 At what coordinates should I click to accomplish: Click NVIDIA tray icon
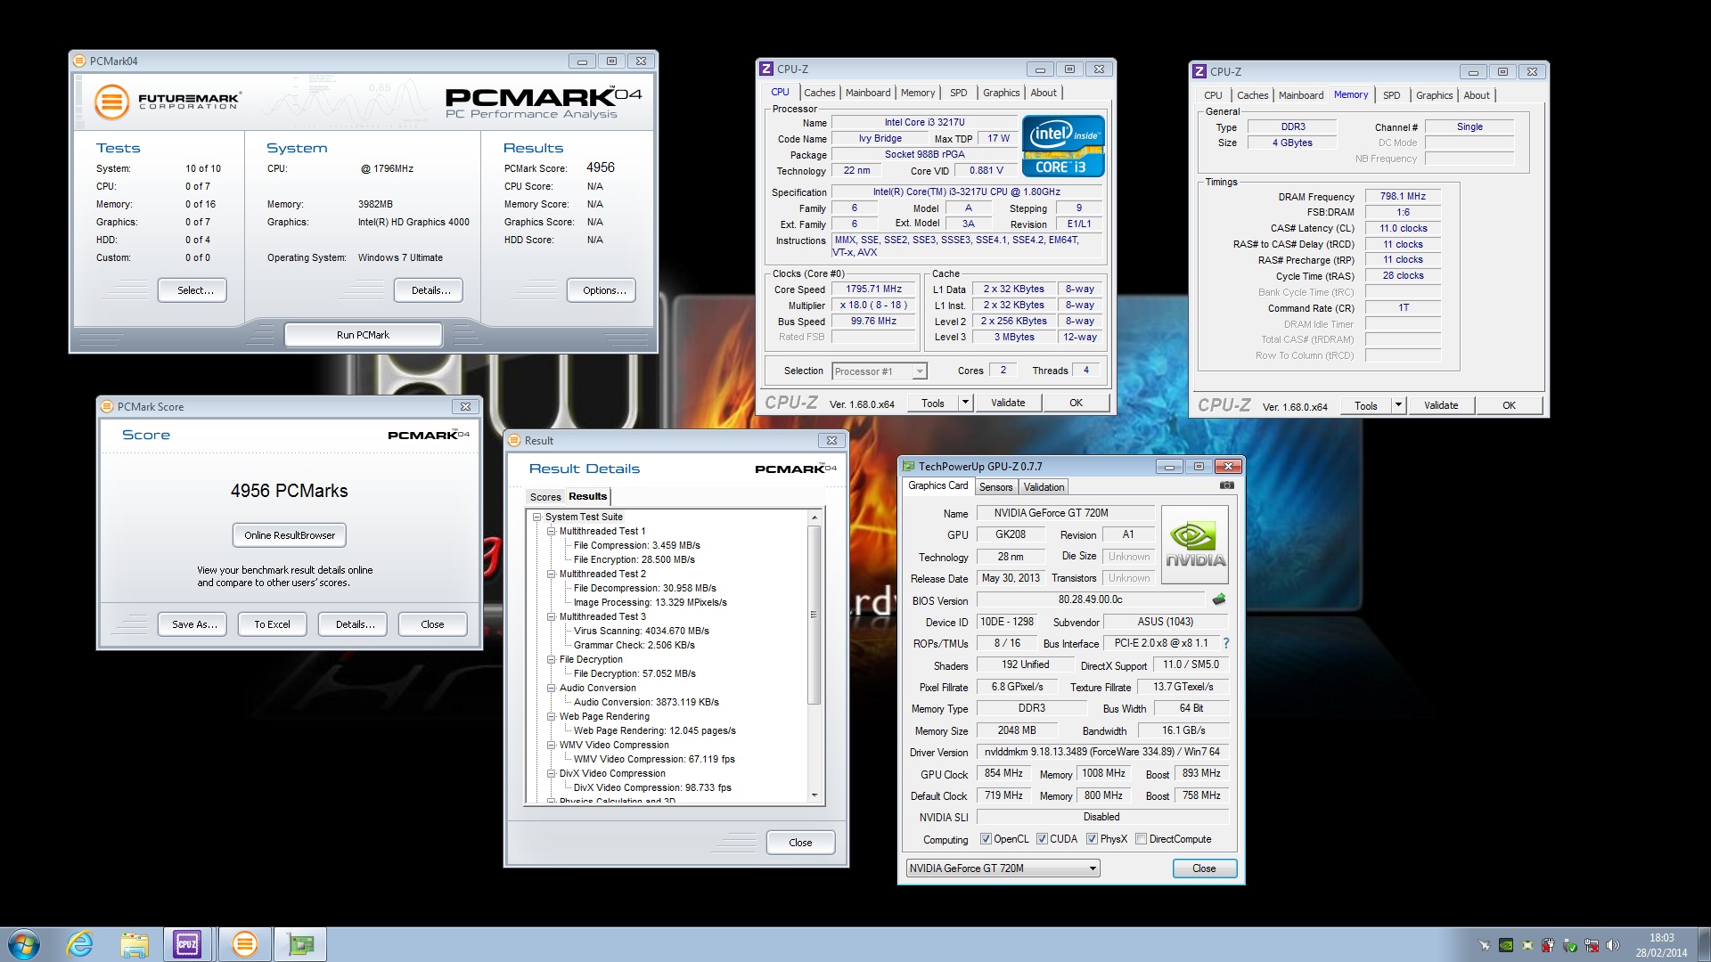point(1506,945)
